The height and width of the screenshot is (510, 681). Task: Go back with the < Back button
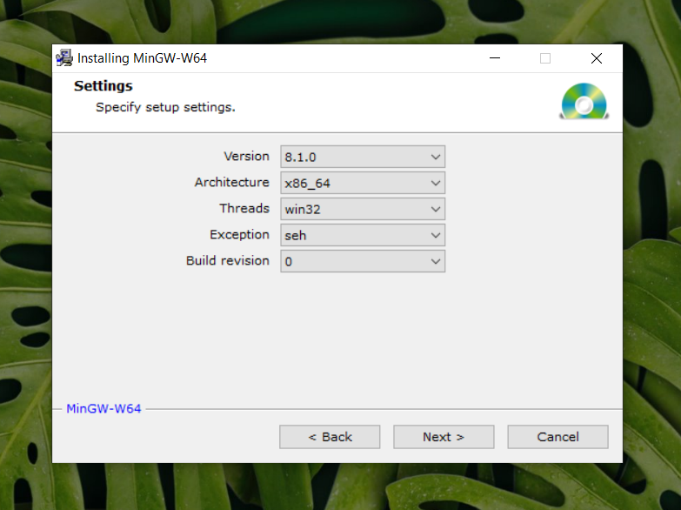tap(330, 437)
